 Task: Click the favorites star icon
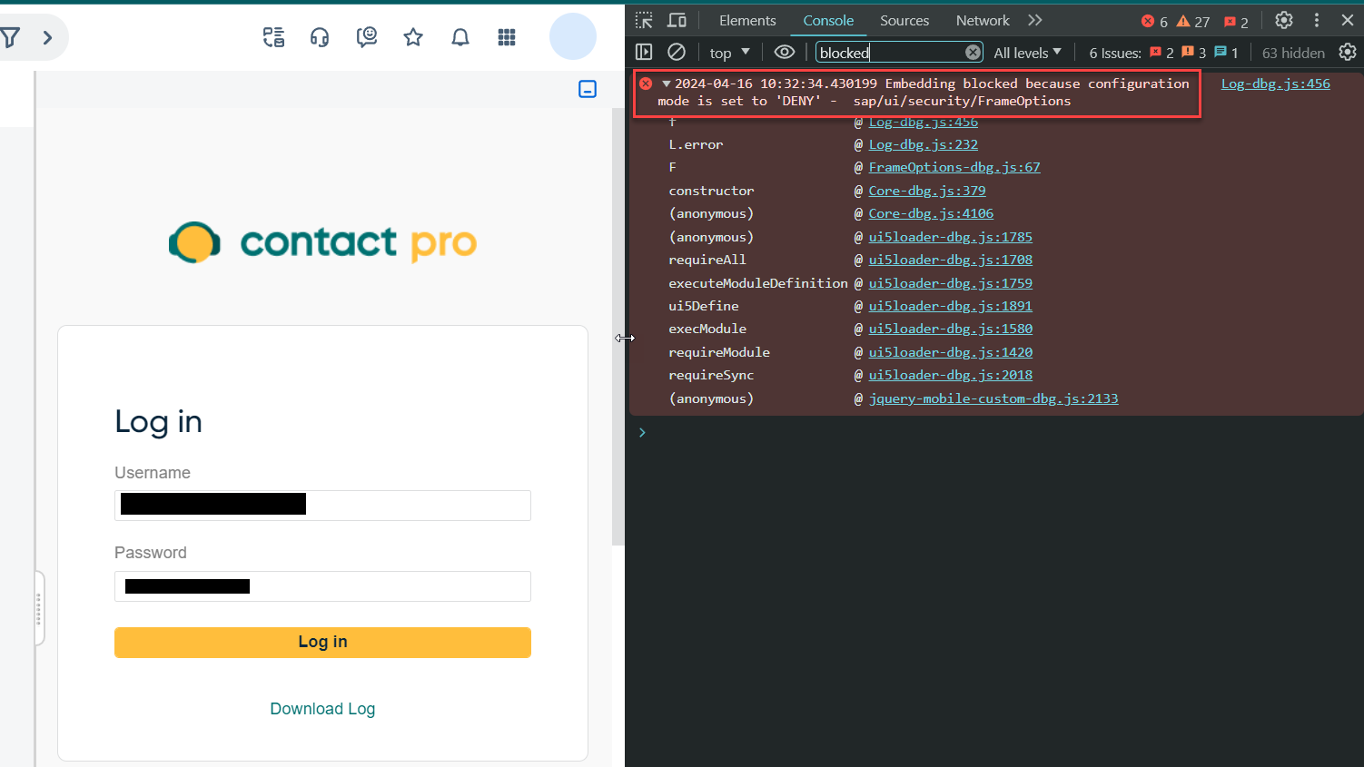point(413,37)
